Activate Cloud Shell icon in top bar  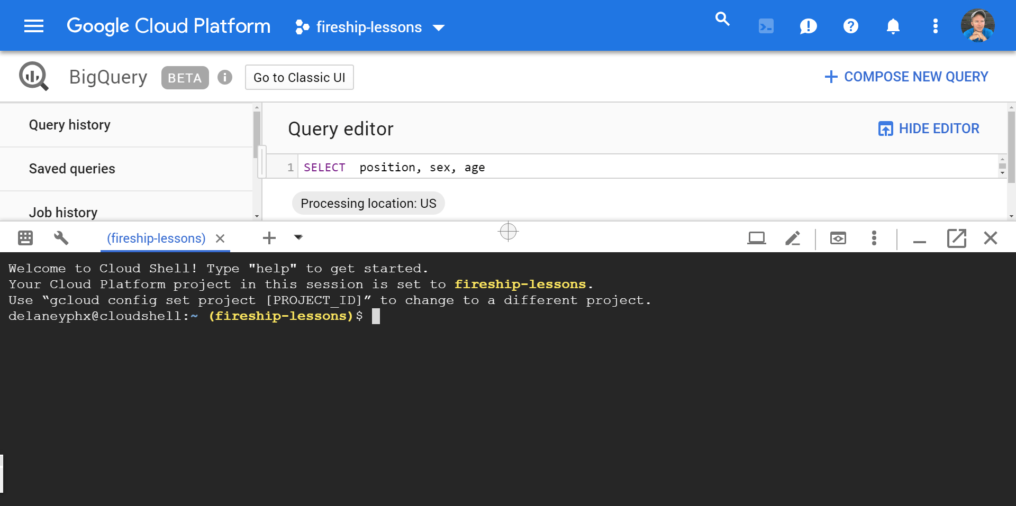766,25
